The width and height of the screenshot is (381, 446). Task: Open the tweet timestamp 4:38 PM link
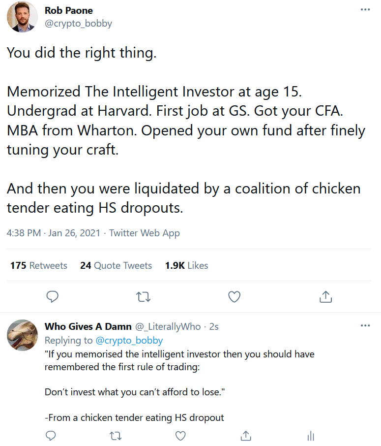tap(24, 233)
